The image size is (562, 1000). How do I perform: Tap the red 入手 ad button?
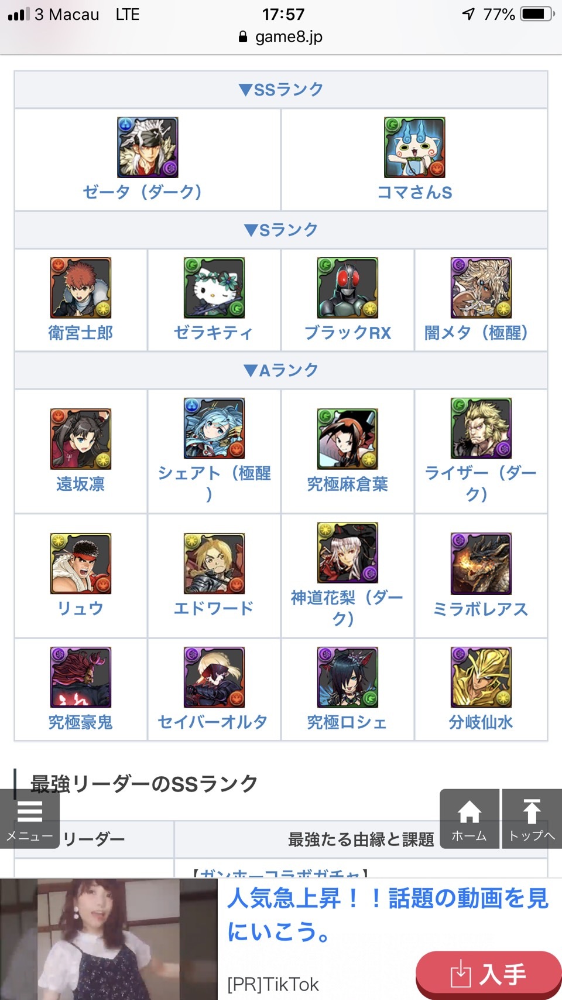488,975
